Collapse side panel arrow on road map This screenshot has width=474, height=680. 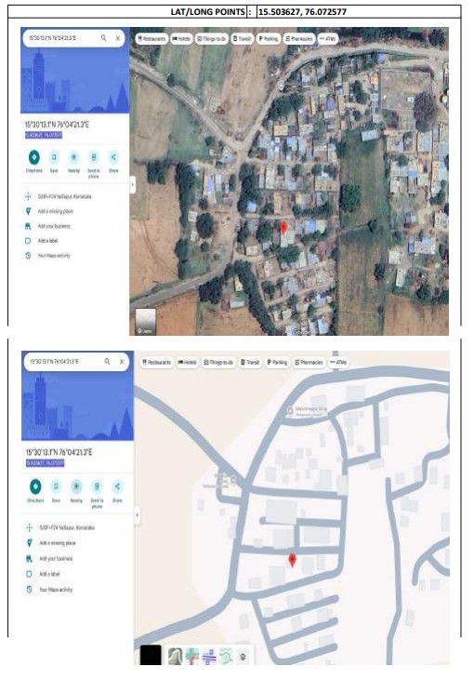point(137,515)
